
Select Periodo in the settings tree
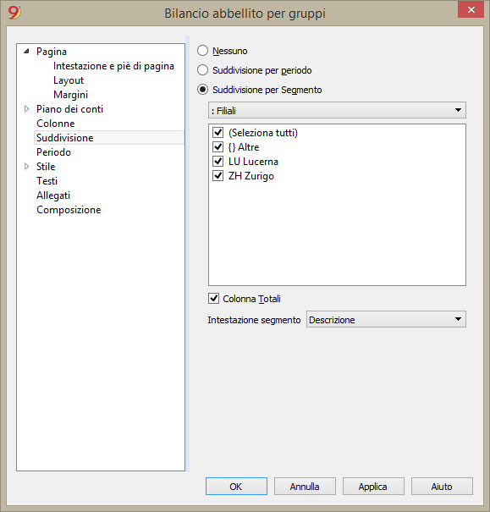pyautogui.click(x=53, y=152)
